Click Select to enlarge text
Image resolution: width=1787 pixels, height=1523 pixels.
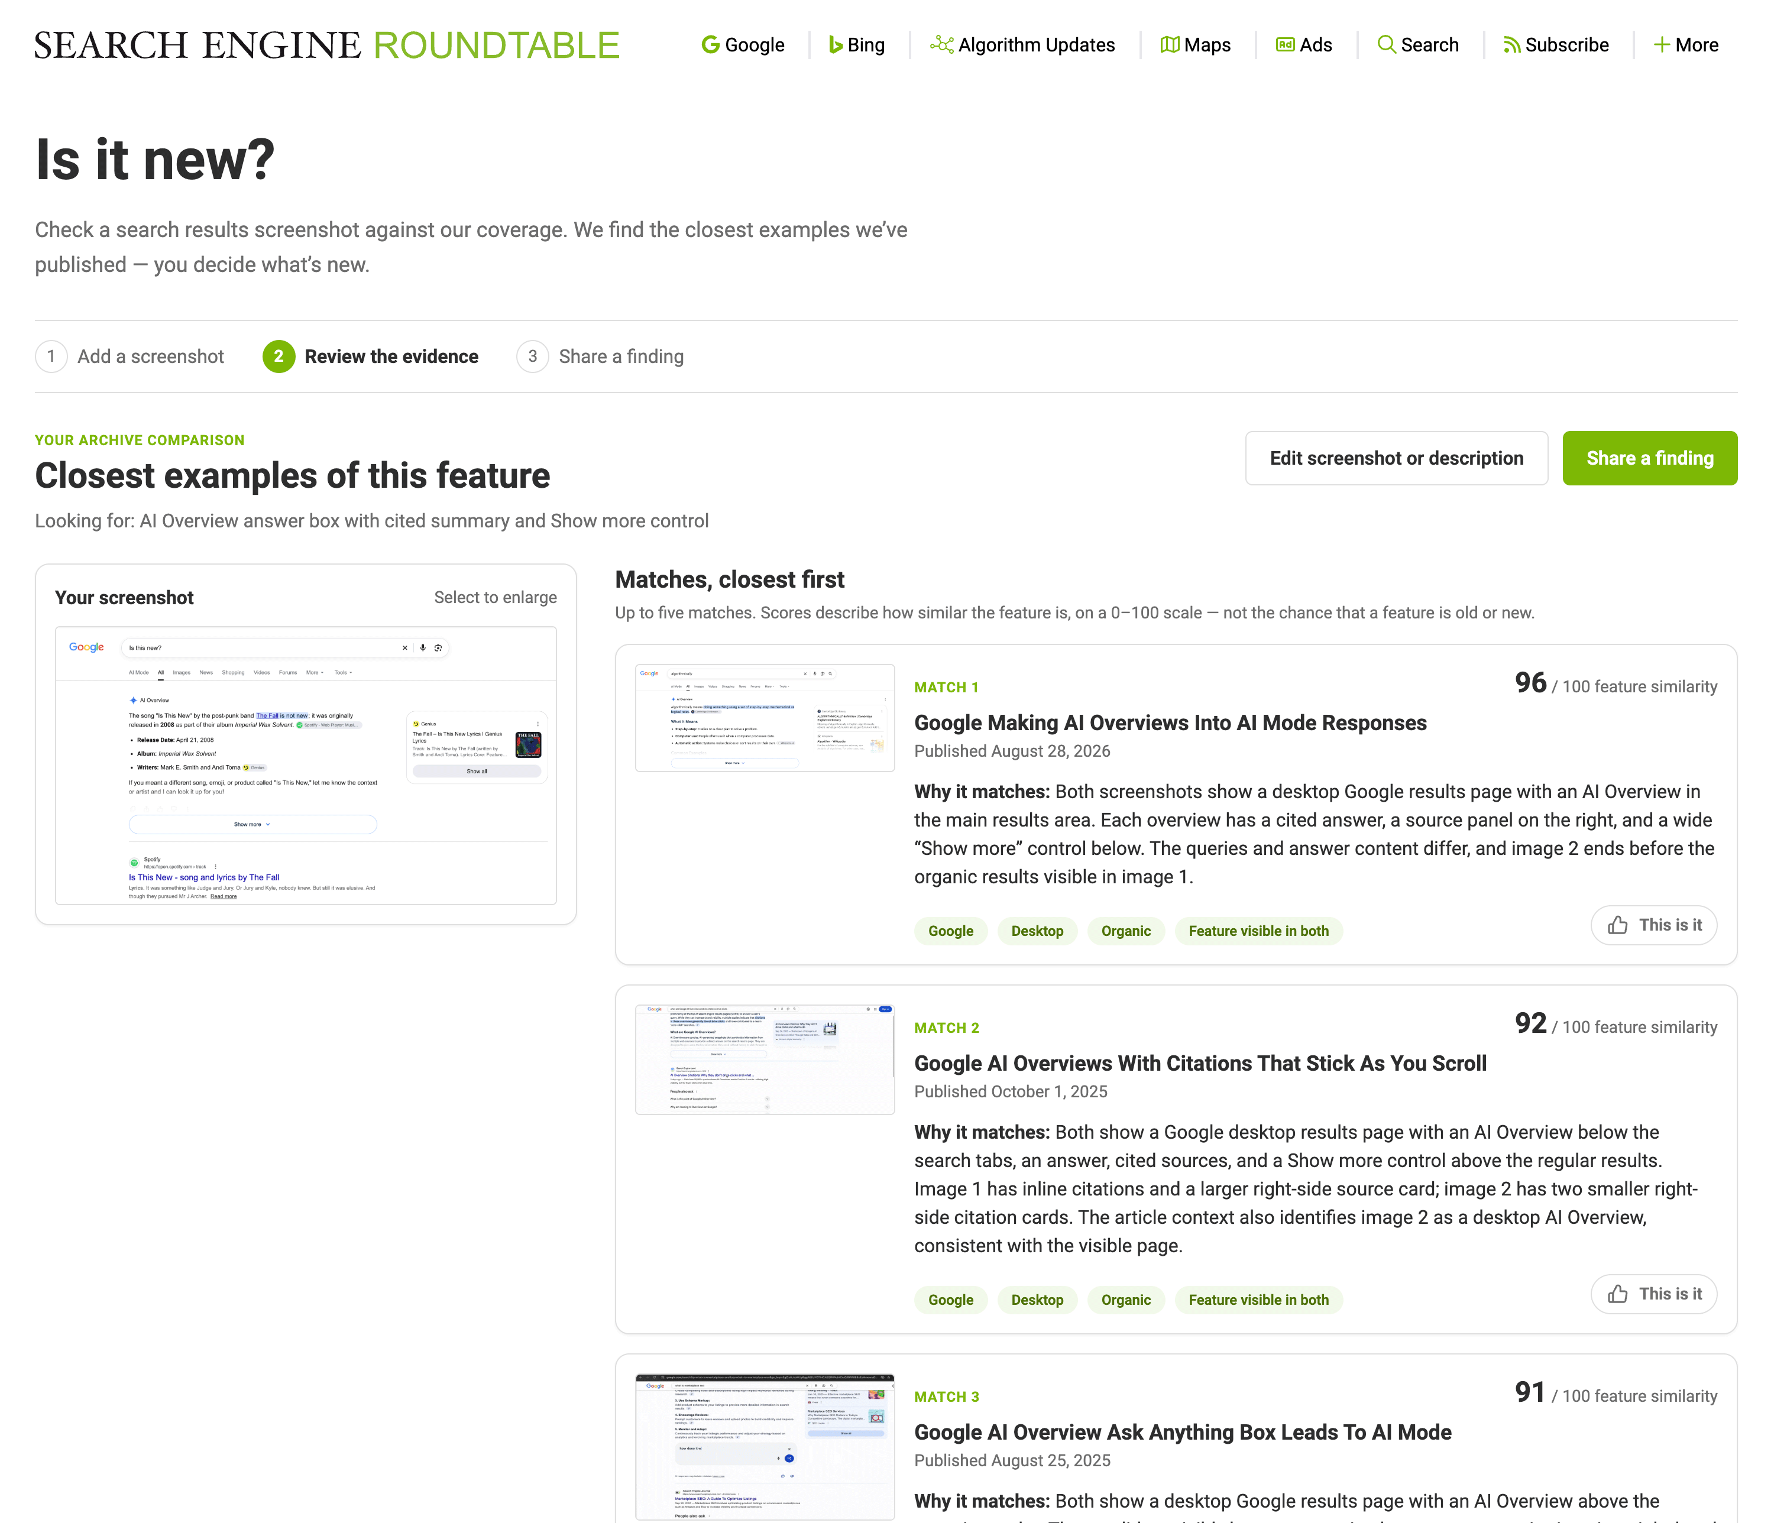[495, 598]
